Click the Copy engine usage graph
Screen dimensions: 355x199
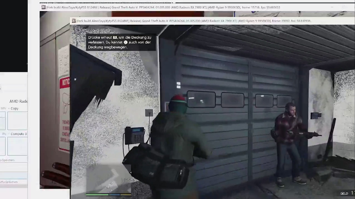point(17,121)
